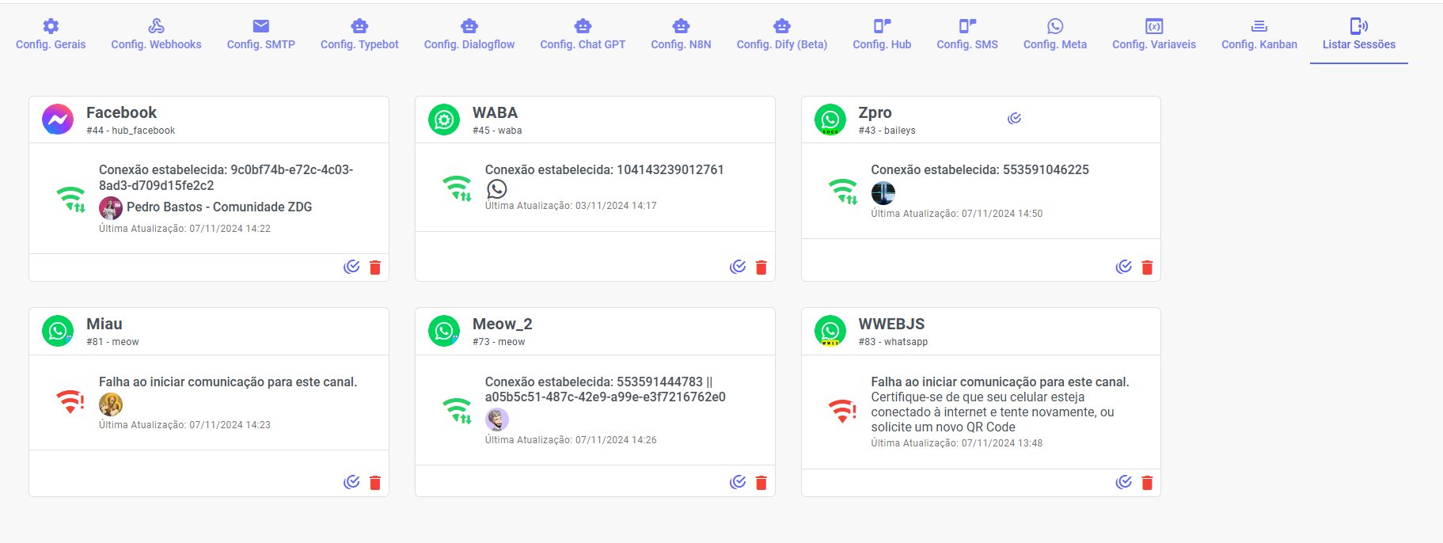Click check-circle icon on Zpro card footer
Screen dimensions: 1443x543
click(x=1123, y=267)
